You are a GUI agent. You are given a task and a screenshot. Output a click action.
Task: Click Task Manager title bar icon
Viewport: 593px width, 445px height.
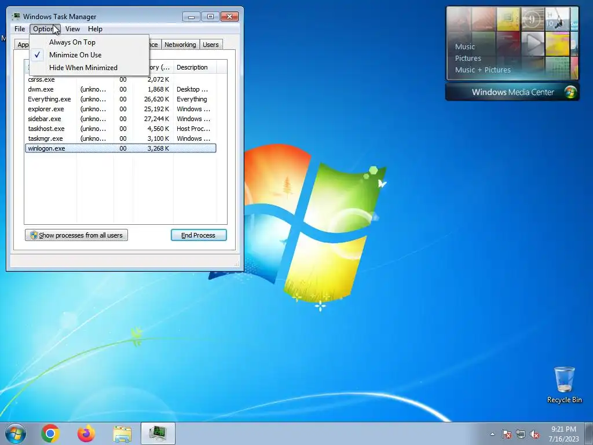click(x=16, y=16)
